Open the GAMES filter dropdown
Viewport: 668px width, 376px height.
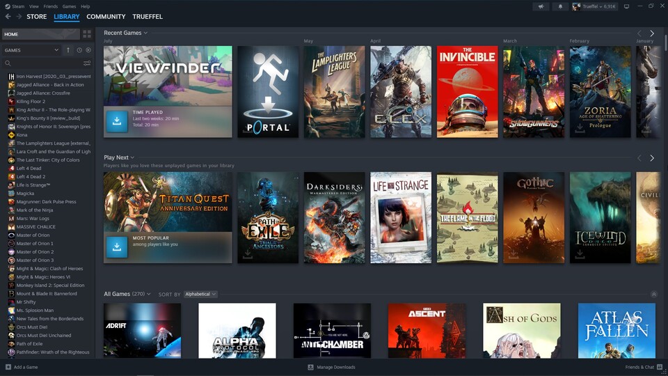tap(31, 50)
